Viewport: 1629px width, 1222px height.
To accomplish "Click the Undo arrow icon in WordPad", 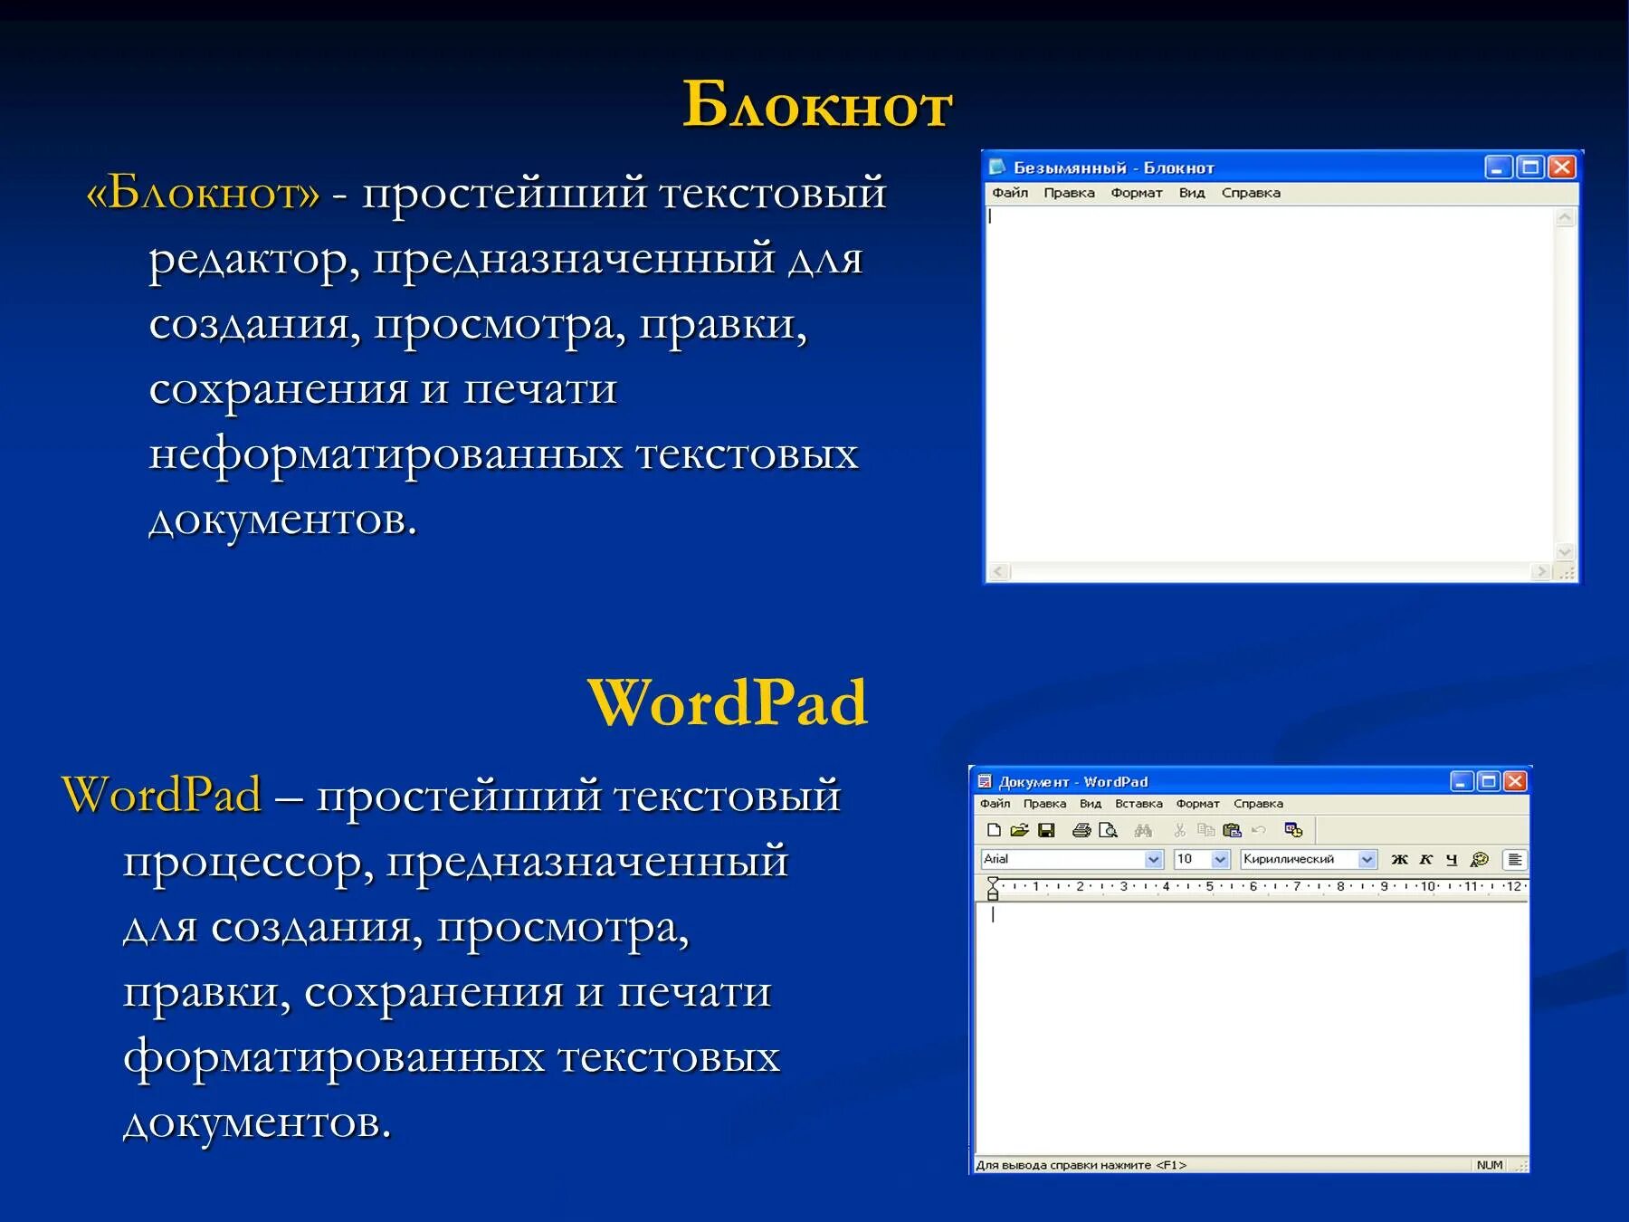I will coord(1259,830).
